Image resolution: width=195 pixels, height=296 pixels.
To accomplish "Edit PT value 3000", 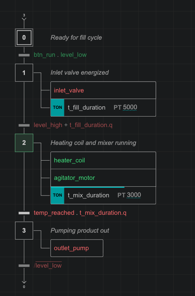I will pyautogui.click(x=134, y=195).
